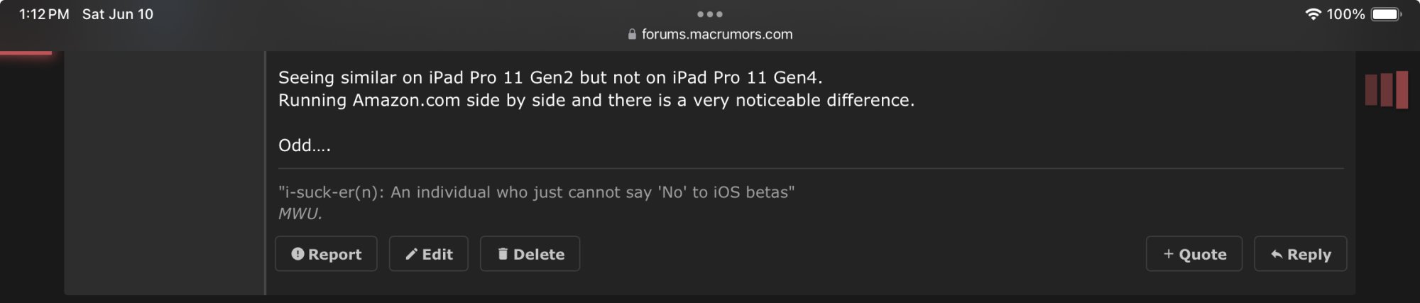Tap the battery status icon
1420x303 pixels.
click(1385, 14)
